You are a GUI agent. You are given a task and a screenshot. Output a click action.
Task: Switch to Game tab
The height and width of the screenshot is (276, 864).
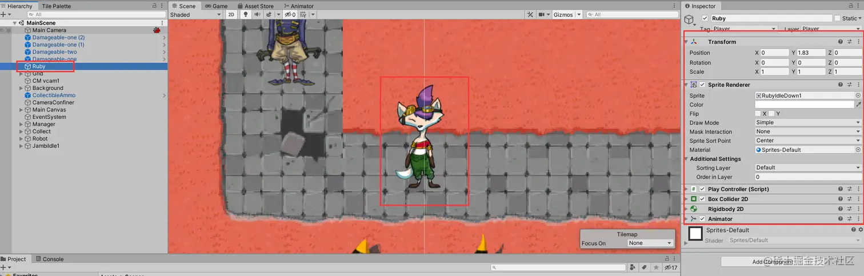tap(217, 6)
